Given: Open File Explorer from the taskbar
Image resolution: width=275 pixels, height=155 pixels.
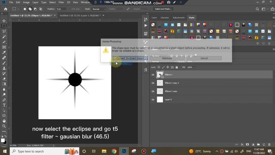Looking at the screenshot, I should pos(104,151).
